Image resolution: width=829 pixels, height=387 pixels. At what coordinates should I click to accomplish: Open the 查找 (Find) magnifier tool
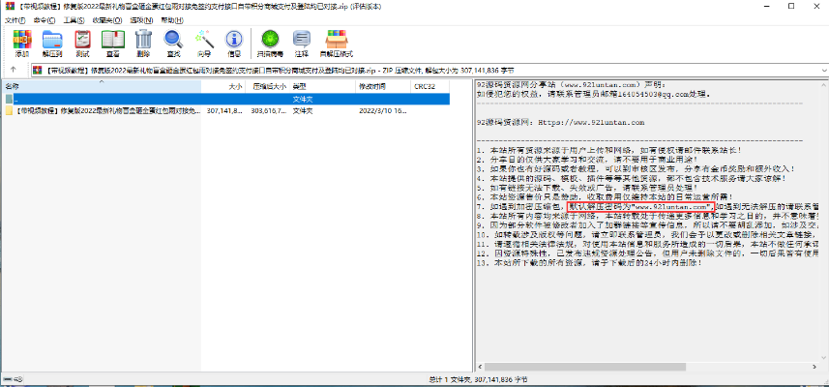click(174, 44)
